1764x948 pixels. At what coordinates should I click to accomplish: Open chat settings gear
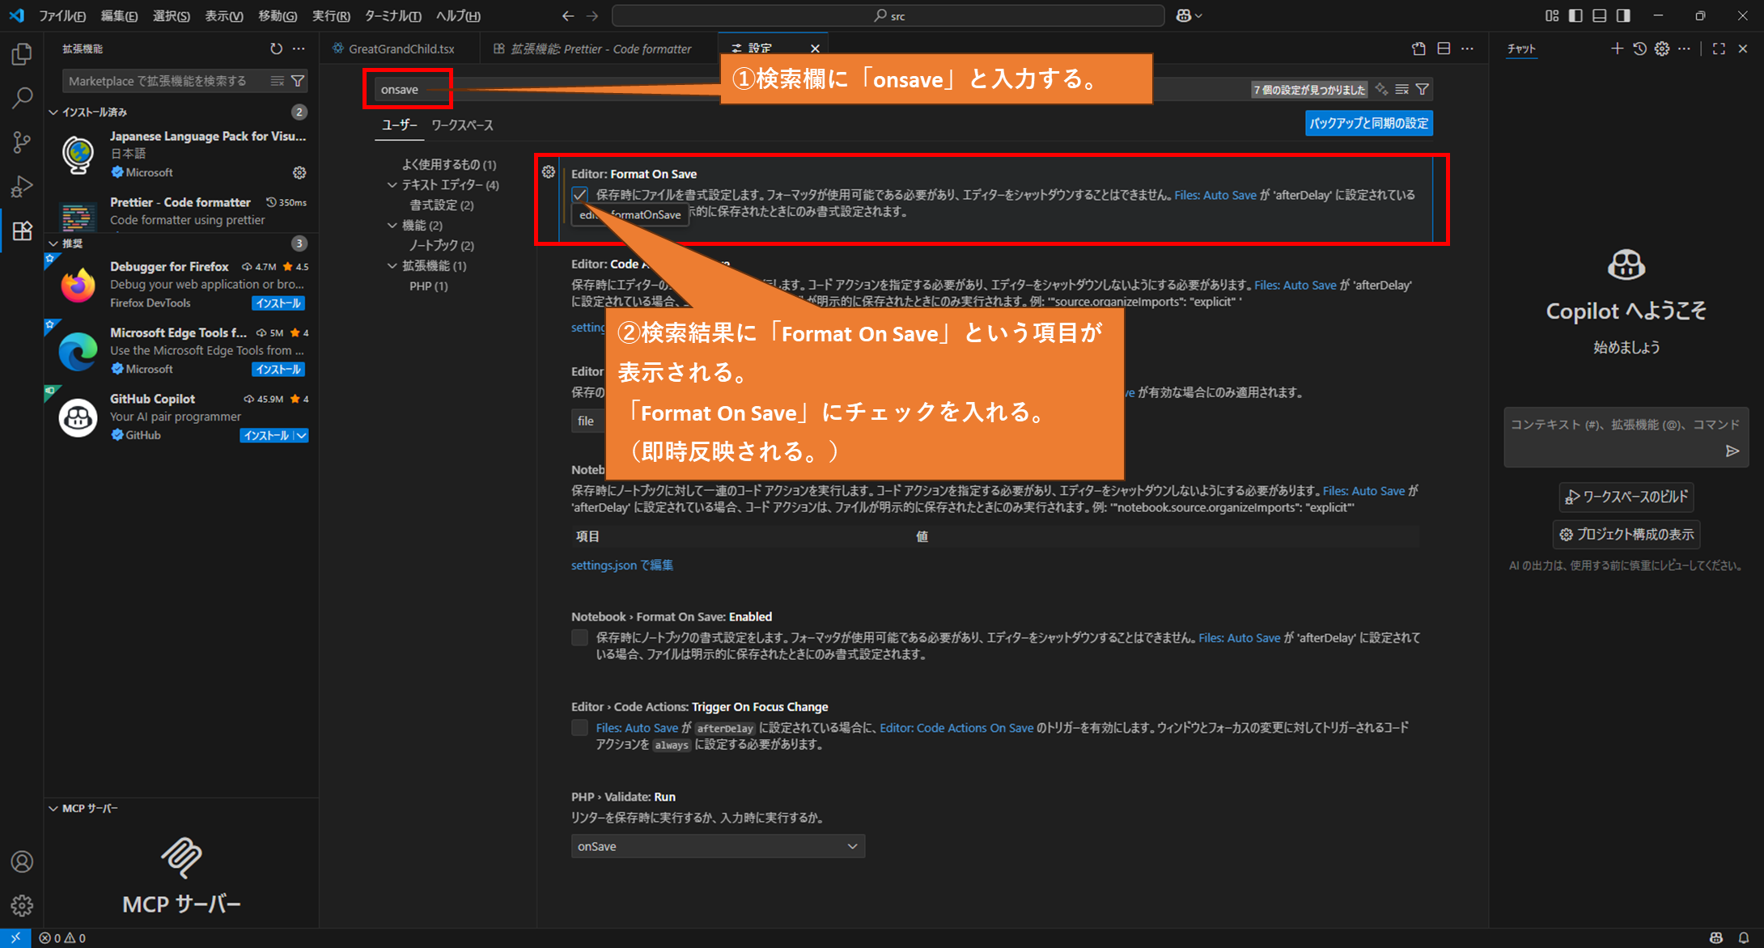click(1662, 49)
